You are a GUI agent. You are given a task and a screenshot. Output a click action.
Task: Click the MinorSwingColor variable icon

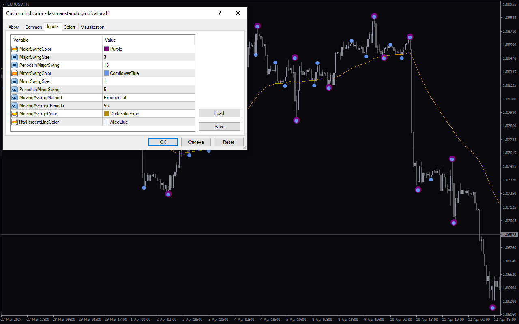pyautogui.click(x=15, y=73)
